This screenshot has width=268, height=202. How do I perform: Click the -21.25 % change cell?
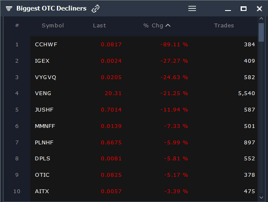coord(174,93)
